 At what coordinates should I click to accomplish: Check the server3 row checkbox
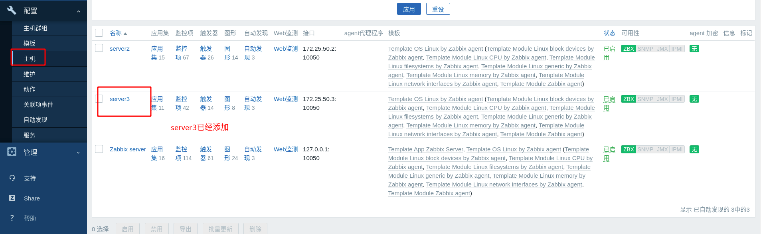pos(99,98)
